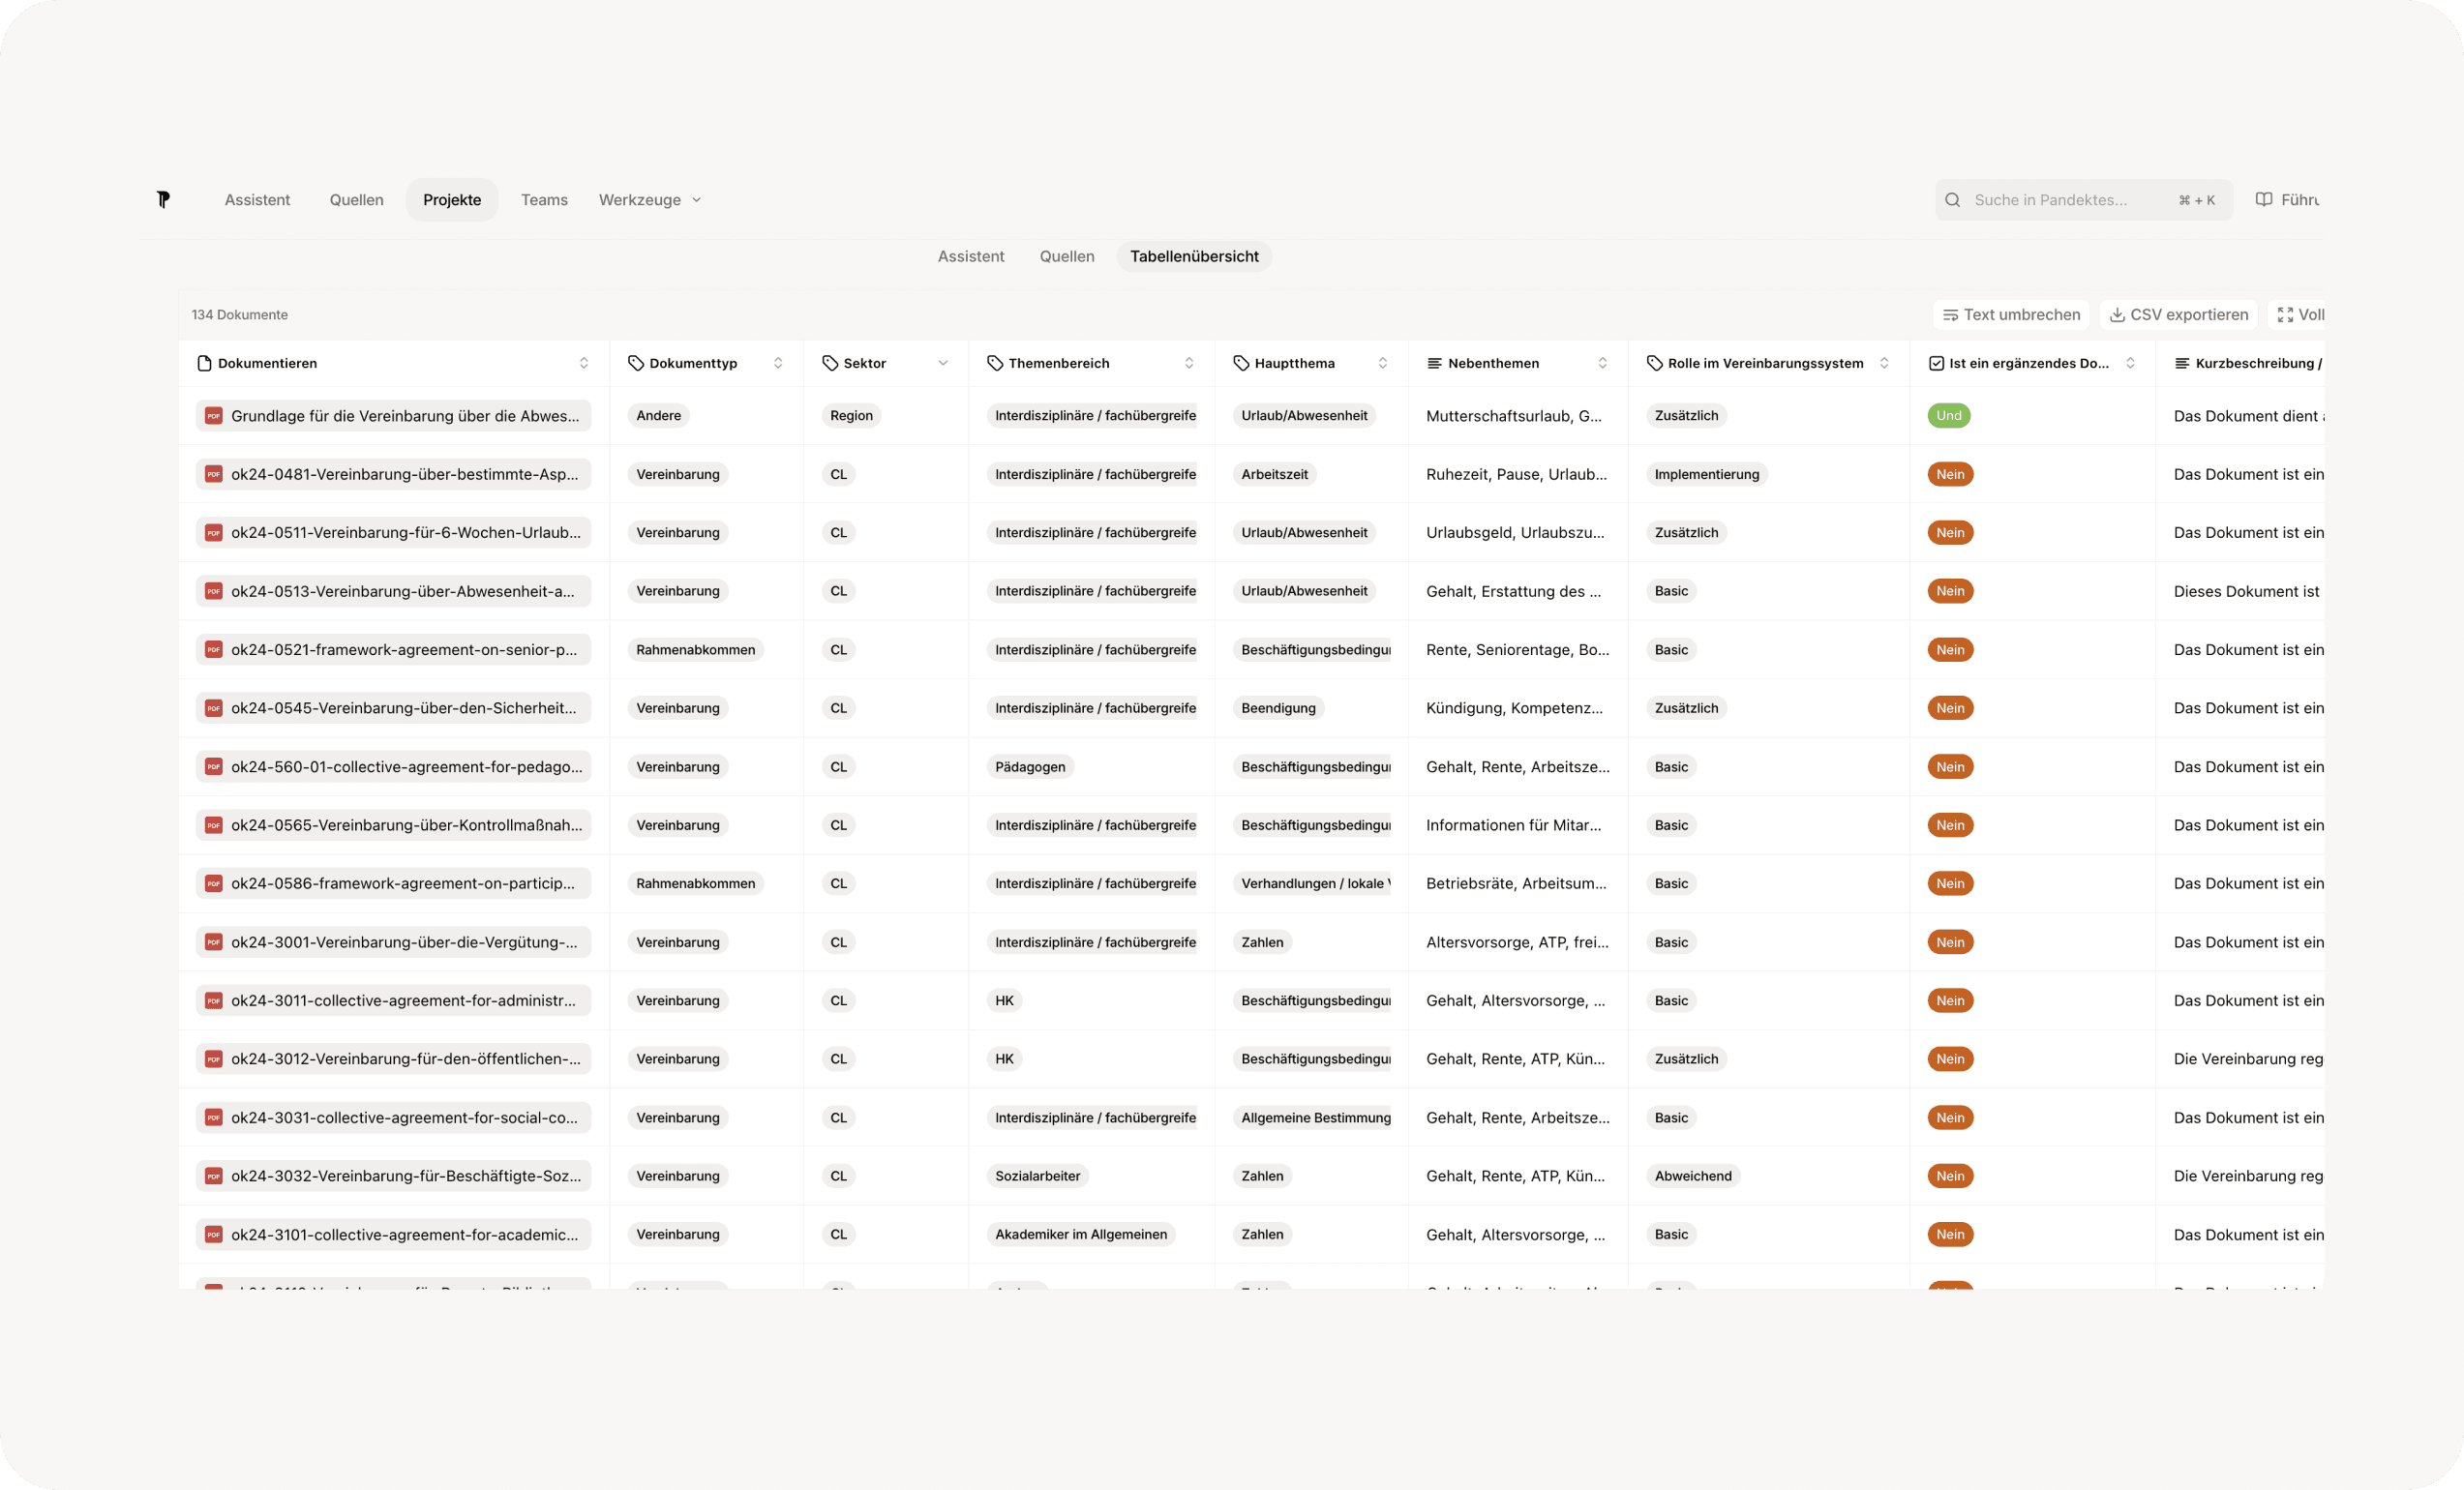Open the Werkzeuge dropdown menu
Image resolution: width=2464 pixels, height=1490 pixels.
point(650,200)
